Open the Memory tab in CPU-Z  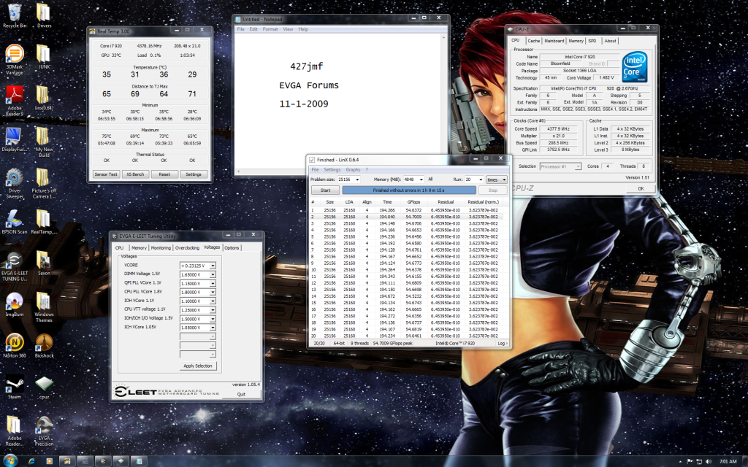pos(576,41)
